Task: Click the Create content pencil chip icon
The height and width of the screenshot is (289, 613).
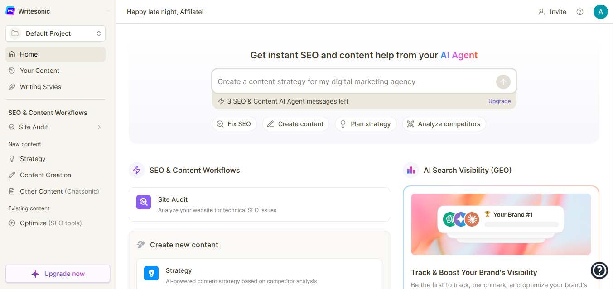Action: [x=270, y=124]
